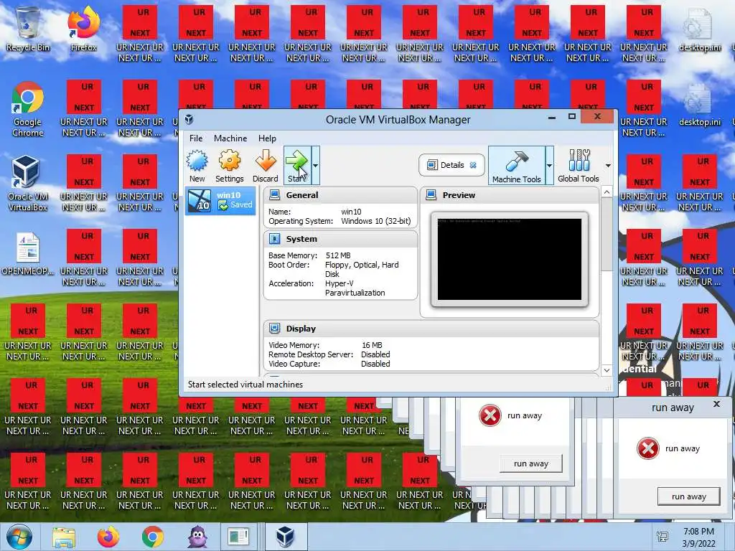Click the "Windows 10 (32-bit)" operating system value

(x=375, y=221)
